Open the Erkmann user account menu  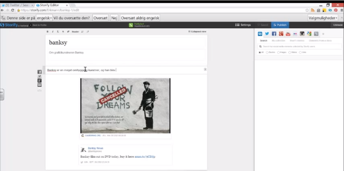(338, 25)
